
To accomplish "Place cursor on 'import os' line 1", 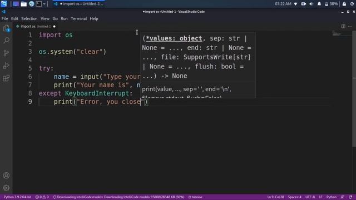I will pyautogui.click(x=56, y=35).
